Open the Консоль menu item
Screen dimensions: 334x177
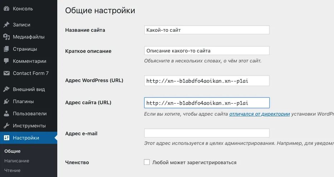coord(29,9)
